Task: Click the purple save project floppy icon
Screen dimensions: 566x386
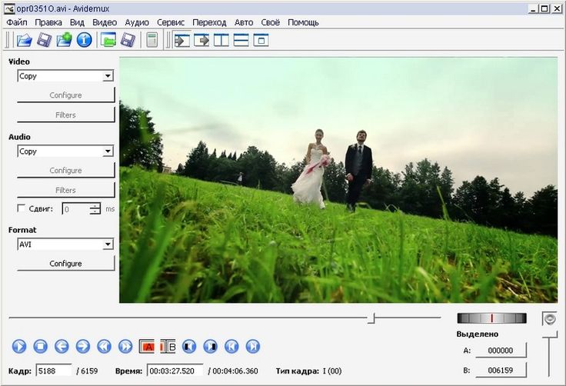Action: [128, 40]
